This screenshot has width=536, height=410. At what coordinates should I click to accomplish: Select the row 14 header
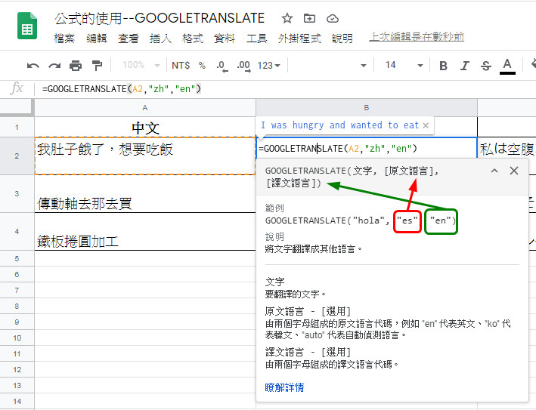pos(17,401)
